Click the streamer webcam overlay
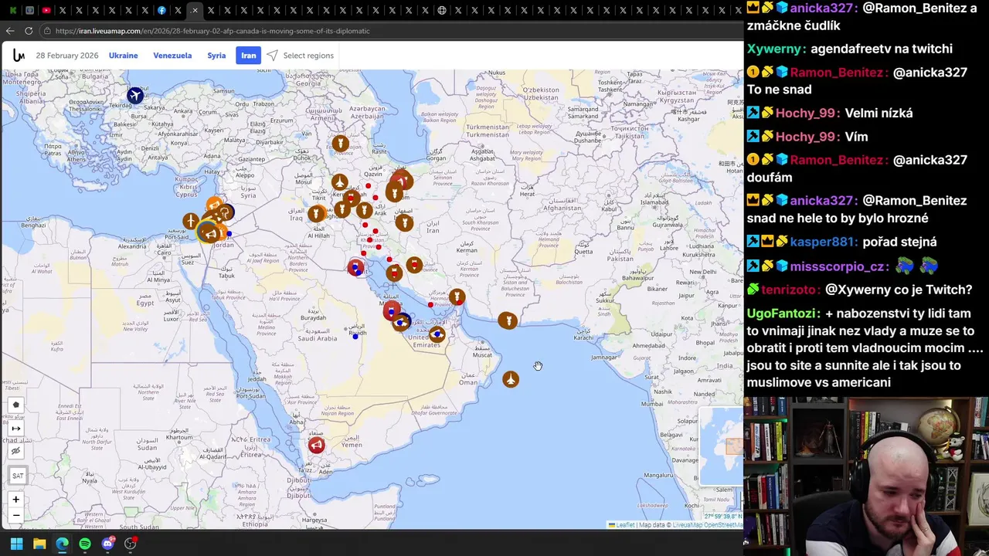Screen dimensions: 989x556 click(866, 475)
